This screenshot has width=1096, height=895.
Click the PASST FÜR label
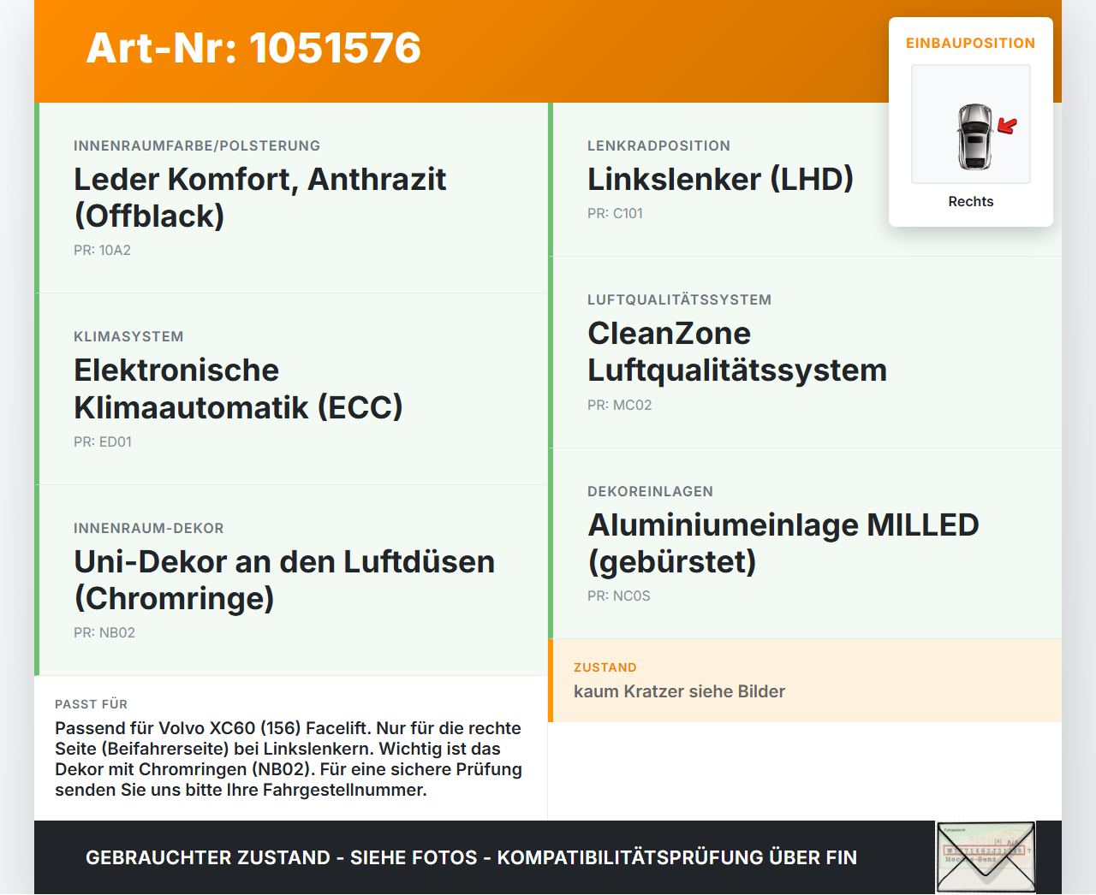pos(91,704)
